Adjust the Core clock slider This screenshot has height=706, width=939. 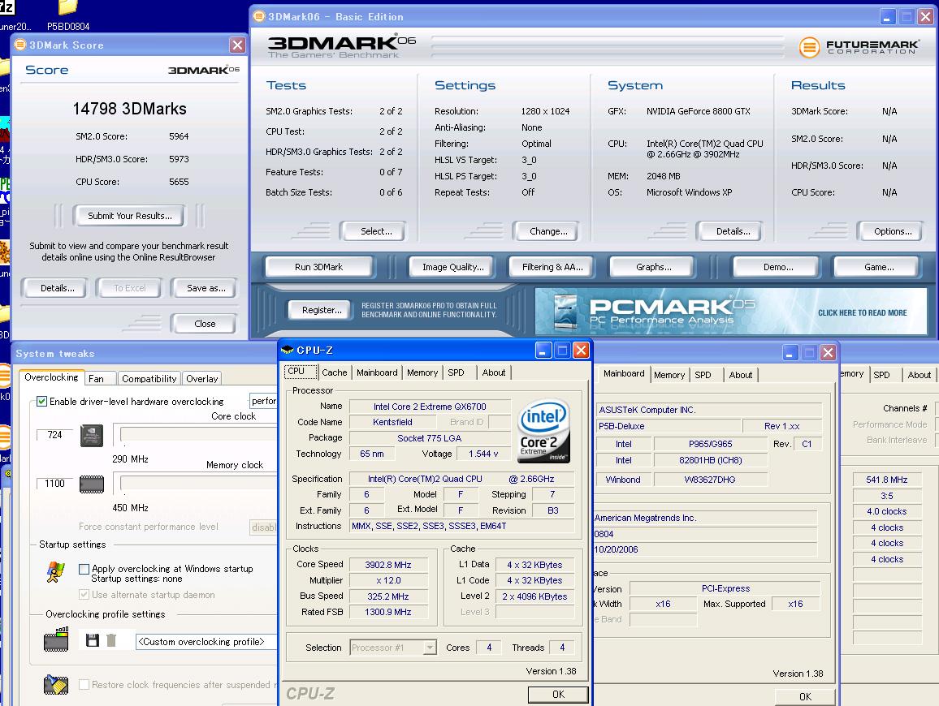tap(197, 434)
